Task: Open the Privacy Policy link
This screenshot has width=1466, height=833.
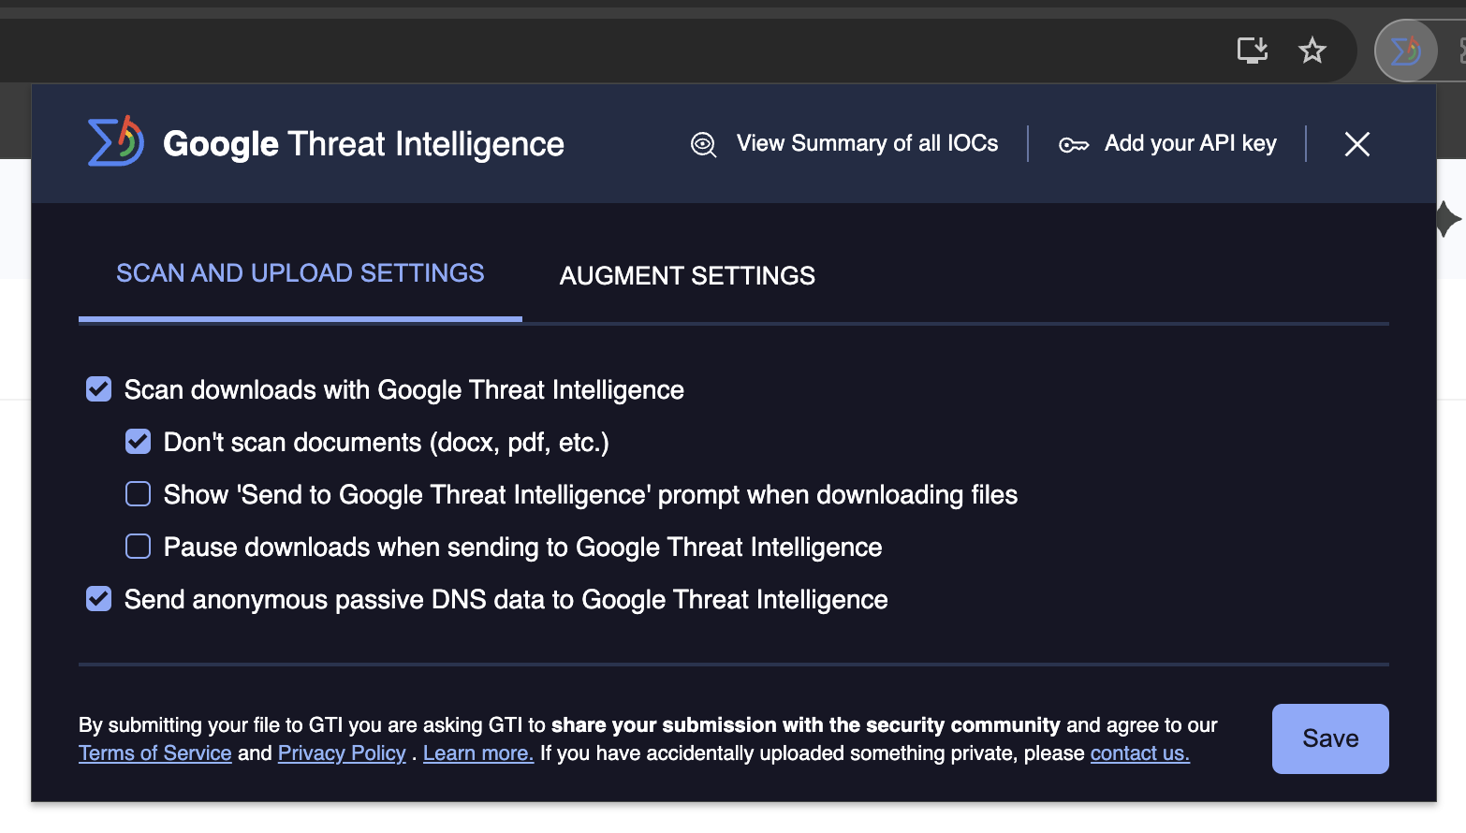Action: click(x=342, y=753)
